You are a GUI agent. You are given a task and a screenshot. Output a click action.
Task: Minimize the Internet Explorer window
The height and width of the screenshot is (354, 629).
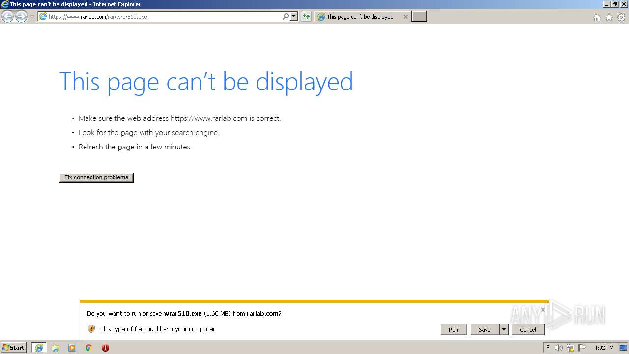(607, 4)
